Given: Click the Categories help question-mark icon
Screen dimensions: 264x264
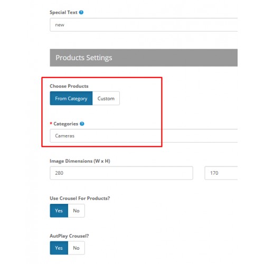Looking at the screenshot, I should (82, 124).
